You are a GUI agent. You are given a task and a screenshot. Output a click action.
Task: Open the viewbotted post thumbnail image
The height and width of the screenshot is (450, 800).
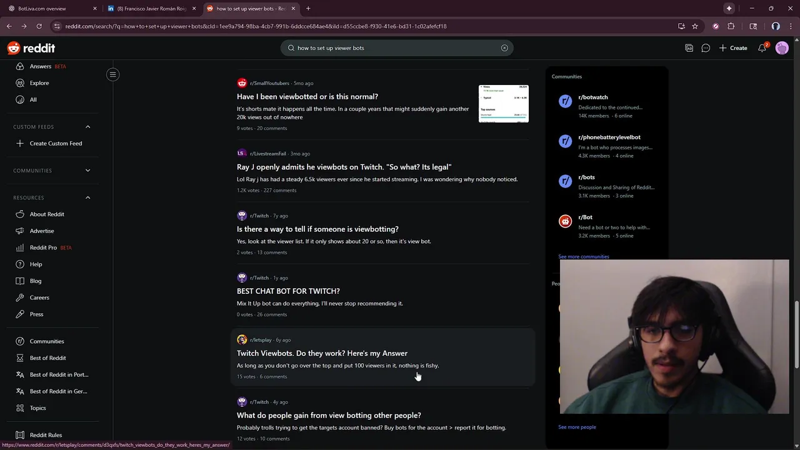(504, 104)
